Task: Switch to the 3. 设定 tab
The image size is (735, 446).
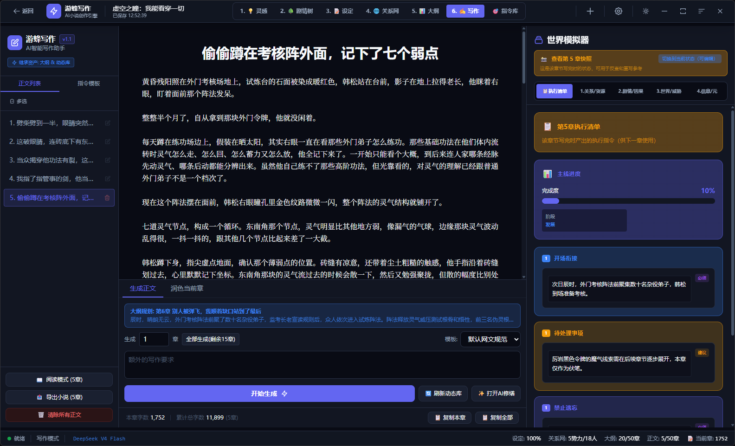Action: (x=340, y=11)
